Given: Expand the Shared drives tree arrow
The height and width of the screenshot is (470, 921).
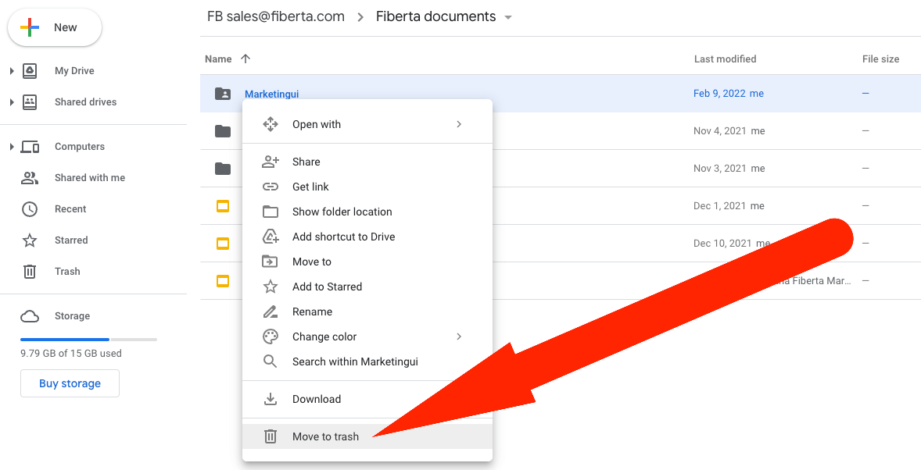Looking at the screenshot, I should point(12,102).
